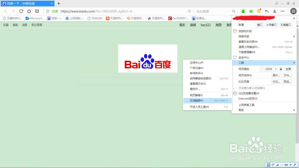The image size is (299, 168).
Task: Click the 全屏 fullscreen button
Action: pyautogui.click(x=288, y=69)
